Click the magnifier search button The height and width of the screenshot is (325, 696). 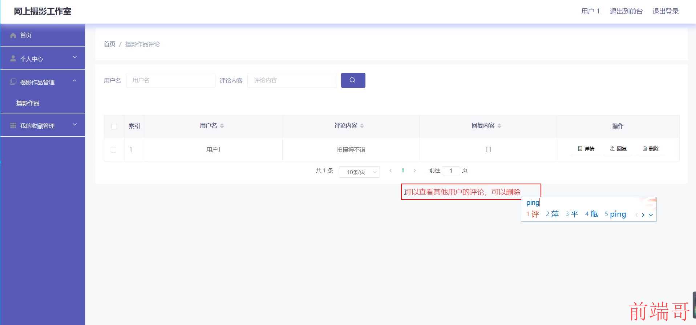point(353,80)
